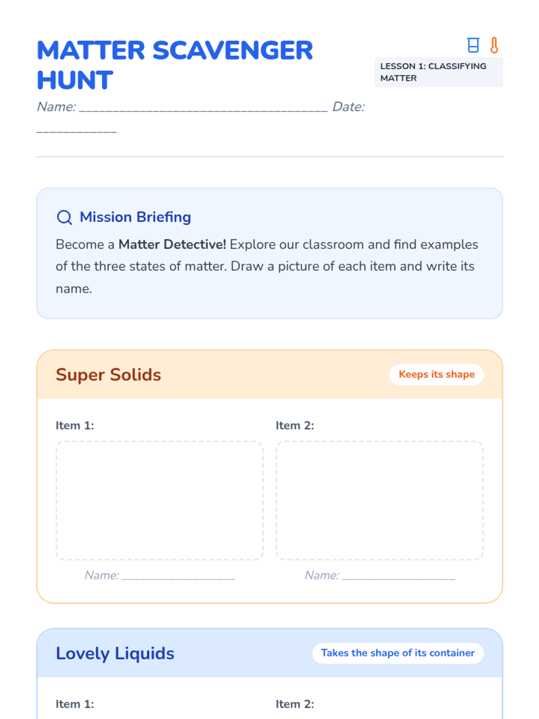The height and width of the screenshot is (719, 539).
Task: Click the Takes the shape of its container tag
Action: [398, 653]
